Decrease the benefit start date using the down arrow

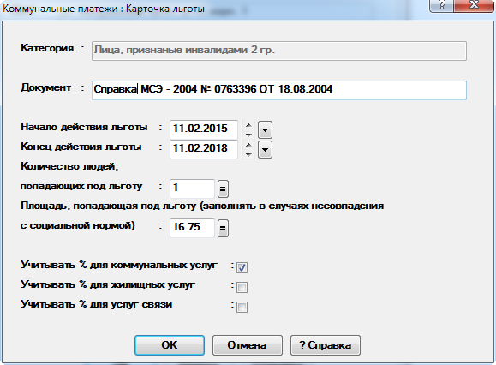[249, 135]
